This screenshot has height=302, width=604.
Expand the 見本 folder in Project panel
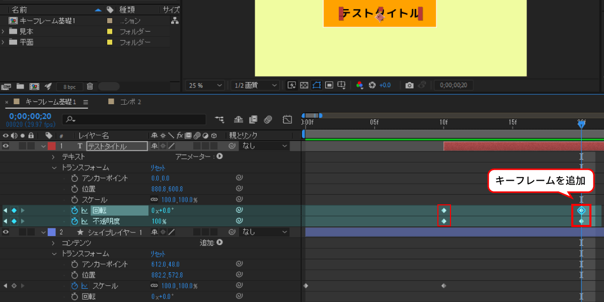(x=3, y=31)
